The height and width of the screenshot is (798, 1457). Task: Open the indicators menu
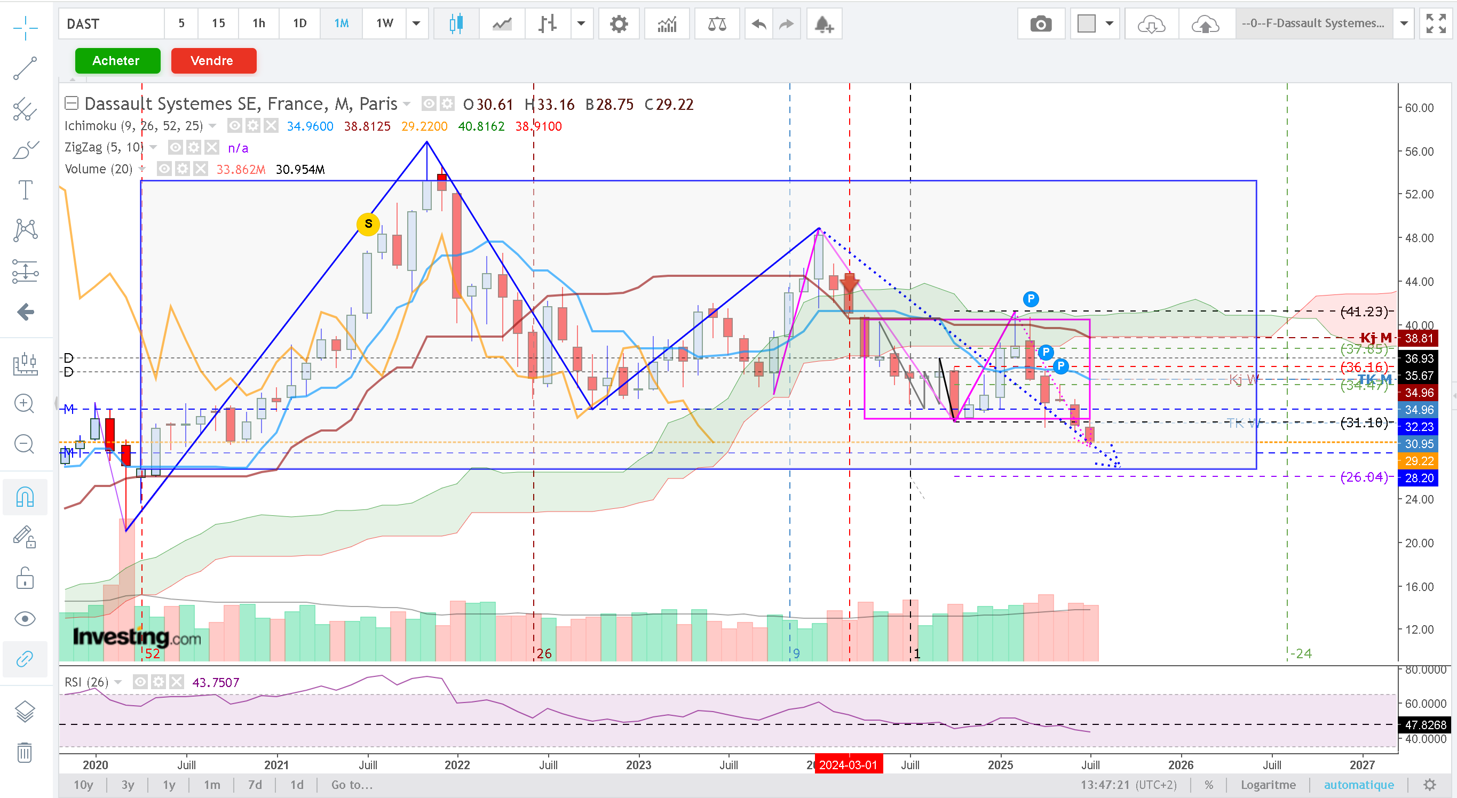(x=667, y=23)
